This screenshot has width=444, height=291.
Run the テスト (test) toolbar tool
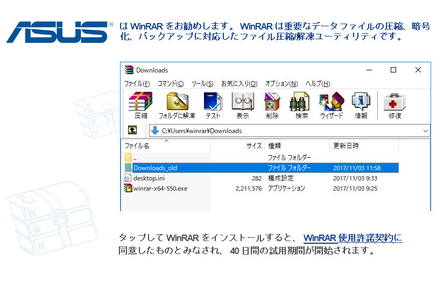tap(213, 105)
